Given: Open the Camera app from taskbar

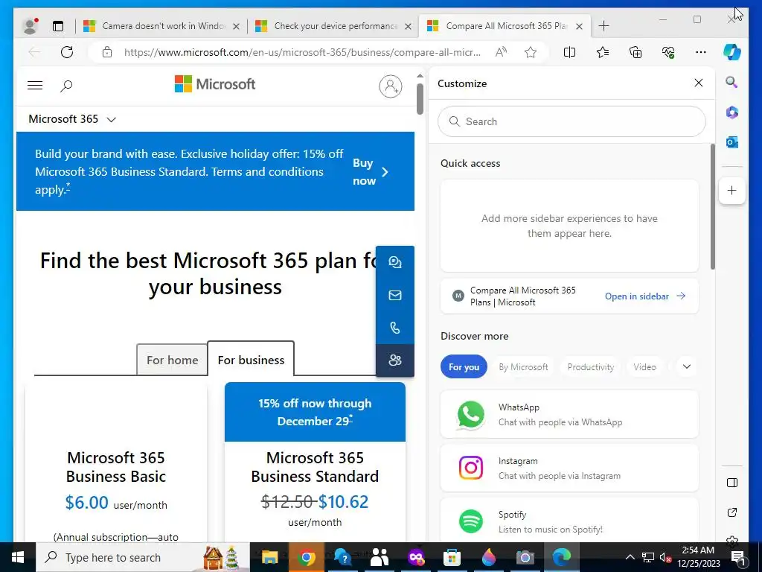Looking at the screenshot, I should point(525,557).
